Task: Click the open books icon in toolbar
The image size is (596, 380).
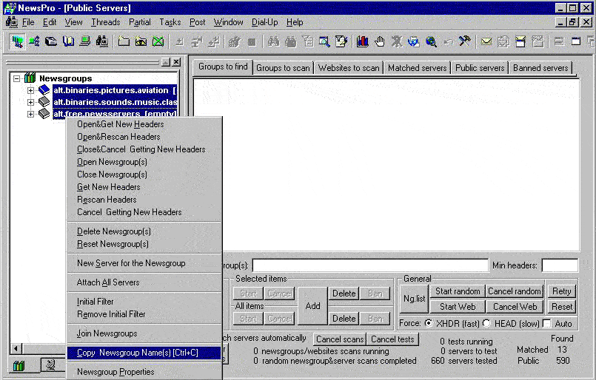Action: [69, 41]
